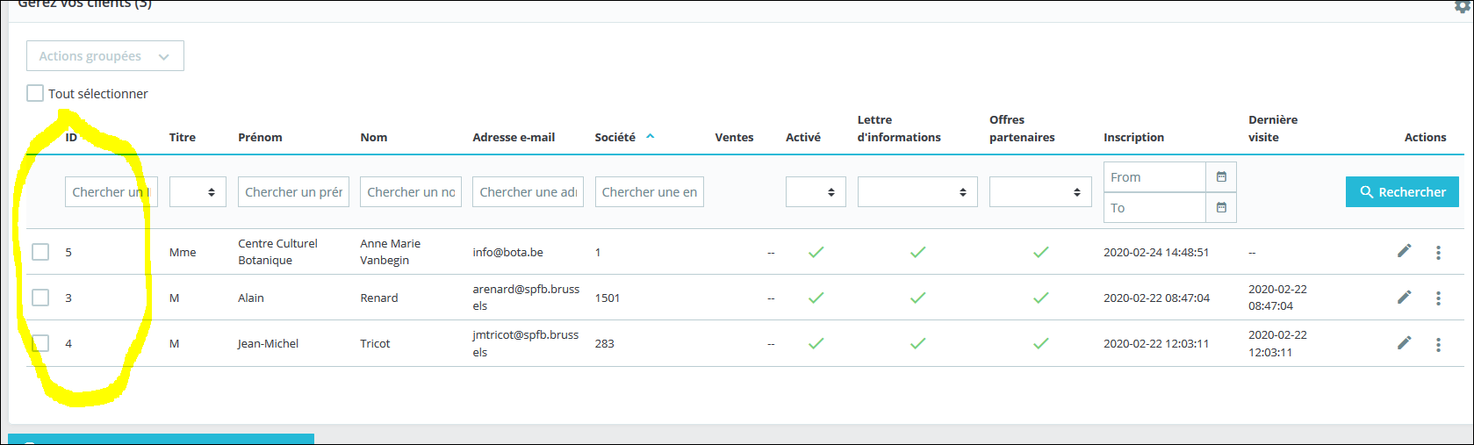Open the Actions groupées dropdown
This screenshot has width=1474, height=445.
(105, 55)
